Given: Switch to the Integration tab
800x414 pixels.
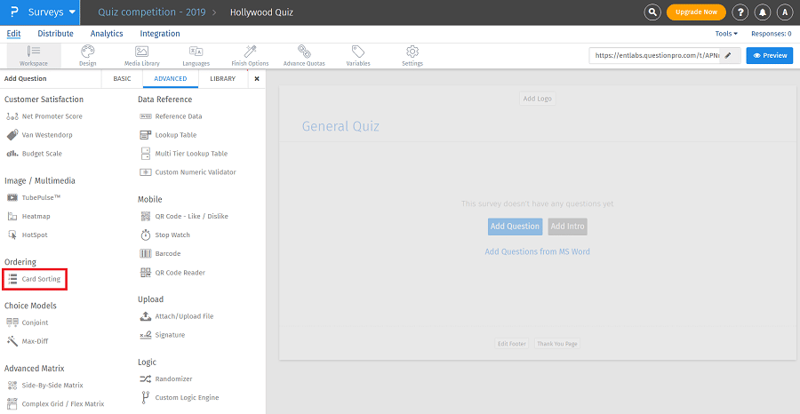Looking at the screenshot, I should pyautogui.click(x=160, y=34).
